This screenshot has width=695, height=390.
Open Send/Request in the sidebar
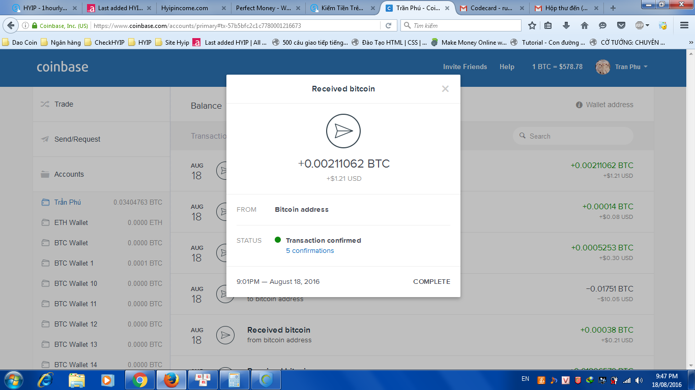click(x=102, y=139)
